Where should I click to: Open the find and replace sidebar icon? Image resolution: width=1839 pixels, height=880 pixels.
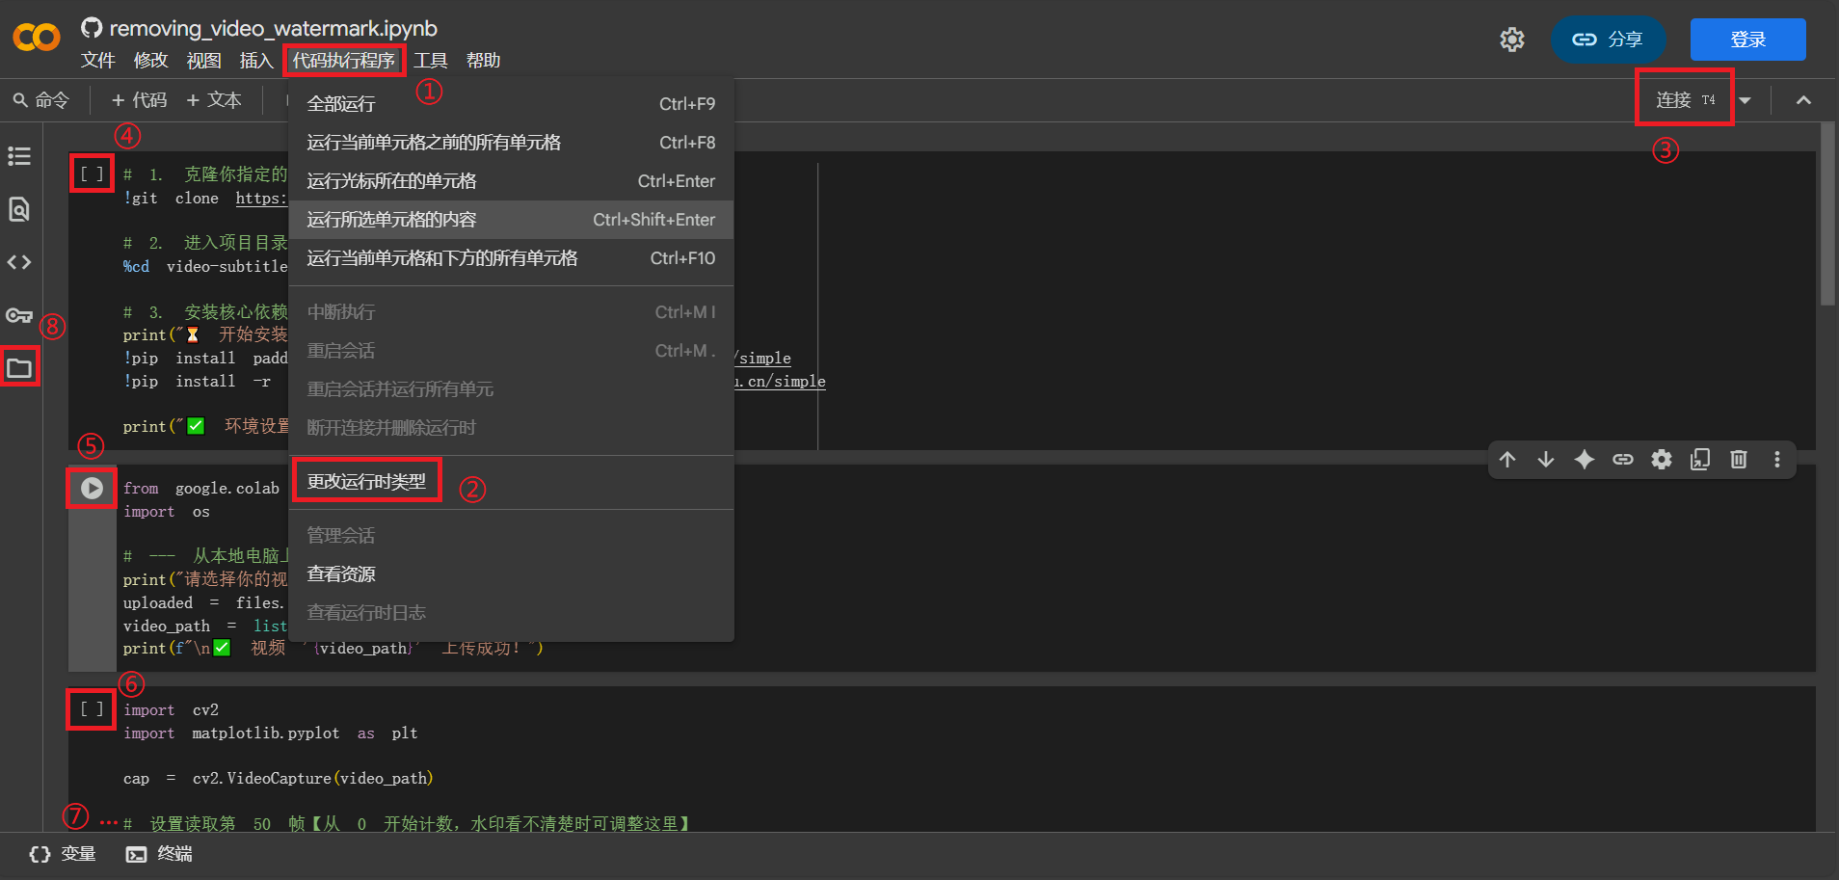click(19, 209)
